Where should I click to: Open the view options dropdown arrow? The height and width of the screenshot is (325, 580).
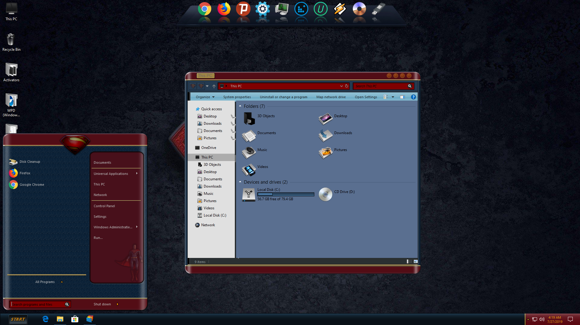click(x=393, y=97)
